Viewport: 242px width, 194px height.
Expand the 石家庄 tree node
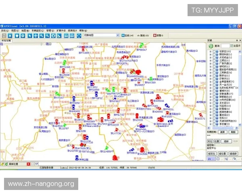pos(211,52)
